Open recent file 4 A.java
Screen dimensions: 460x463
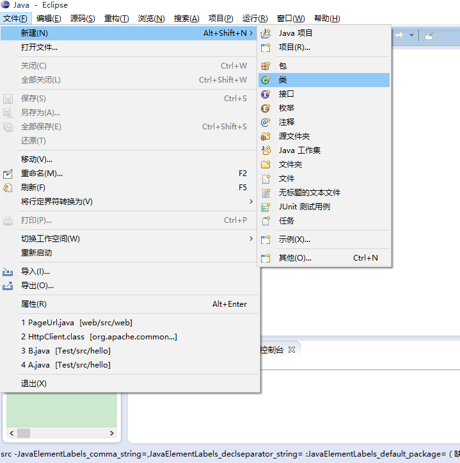pyautogui.click(x=129, y=365)
